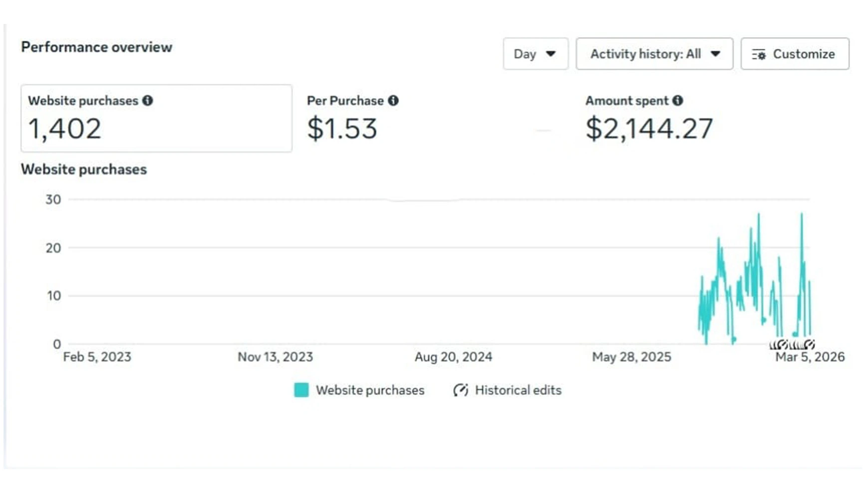Select the Amount spent metric

point(649,118)
